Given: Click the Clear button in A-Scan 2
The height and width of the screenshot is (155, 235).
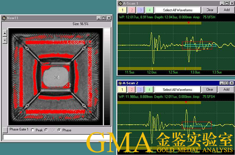Looking at the screenshot, I should point(210,90).
